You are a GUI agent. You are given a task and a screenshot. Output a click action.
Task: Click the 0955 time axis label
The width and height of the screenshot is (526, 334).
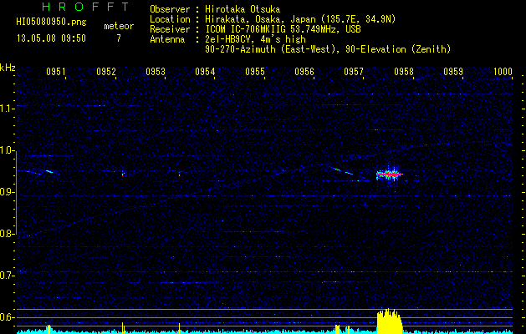[x=255, y=72]
